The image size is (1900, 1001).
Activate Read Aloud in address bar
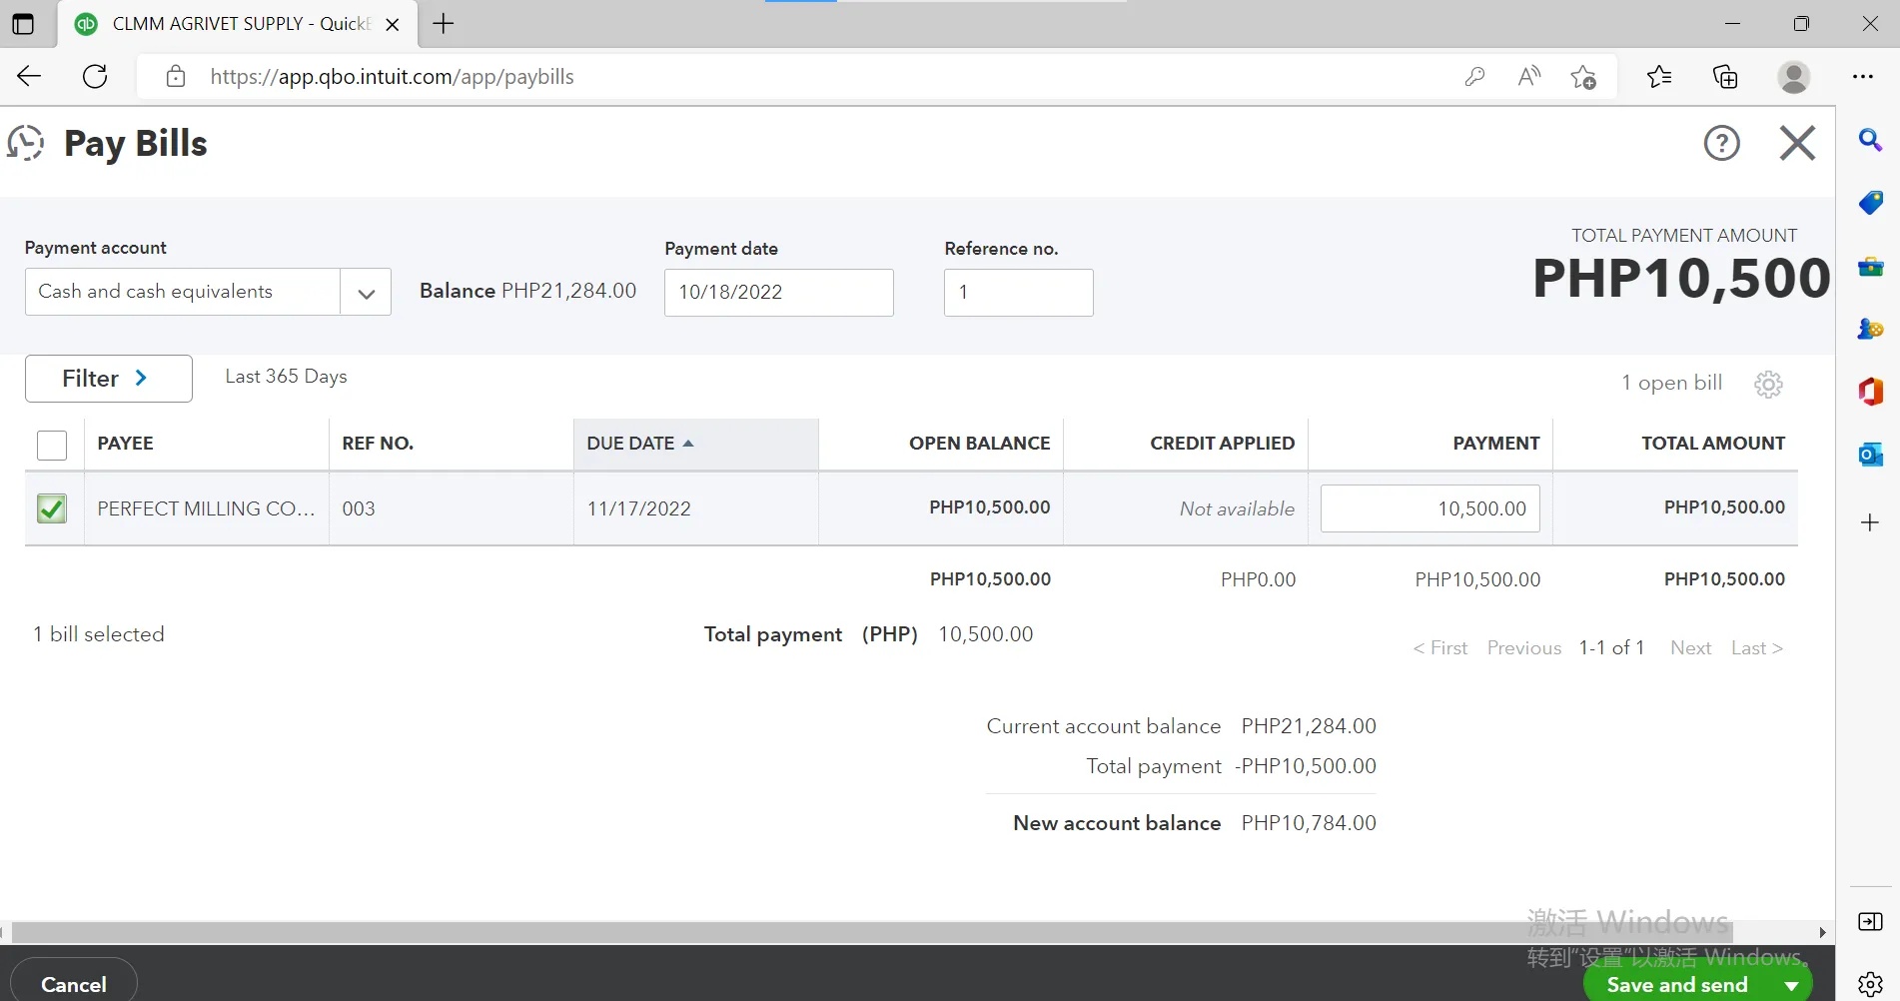(x=1528, y=76)
